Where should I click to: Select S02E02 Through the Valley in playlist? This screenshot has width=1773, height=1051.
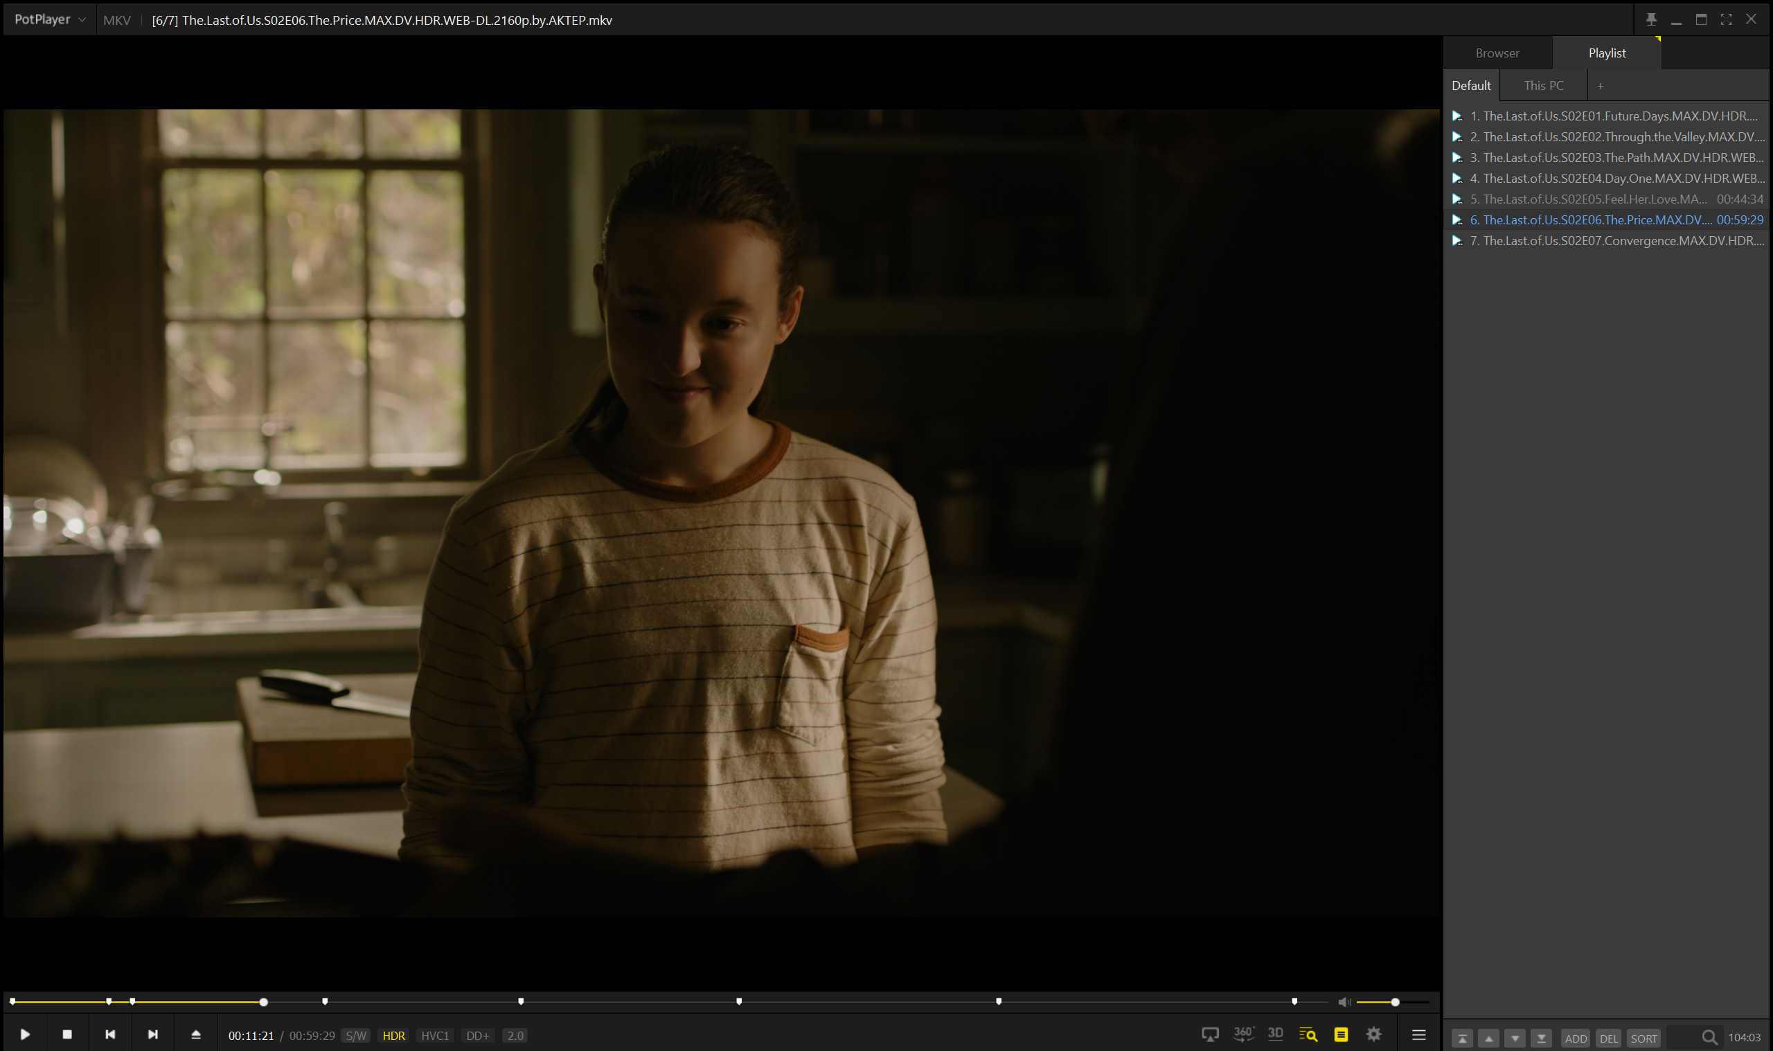[1607, 136]
